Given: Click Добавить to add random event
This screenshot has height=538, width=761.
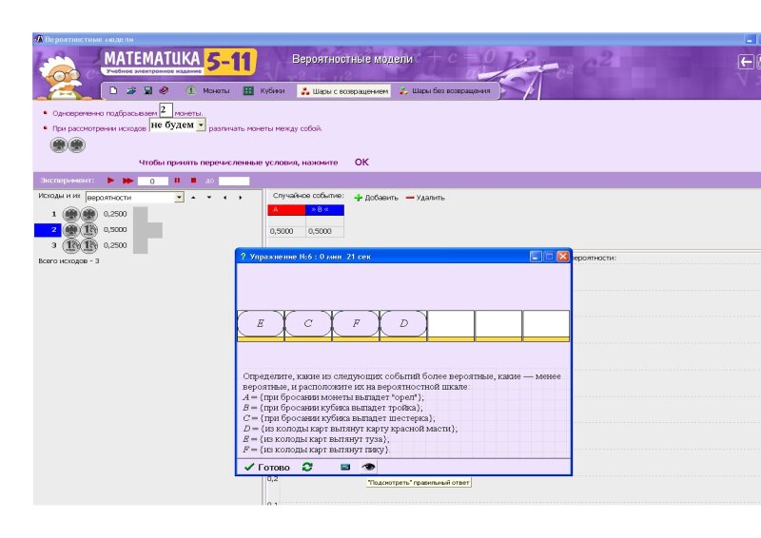Looking at the screenshot, I should coord(376,198).
